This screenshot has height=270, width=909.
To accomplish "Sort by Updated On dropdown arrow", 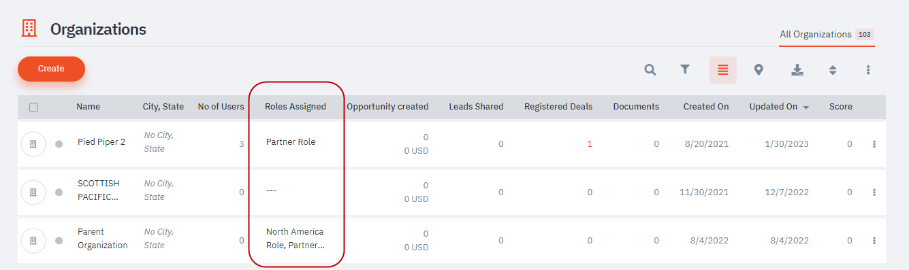I will [x=806, y=107].
